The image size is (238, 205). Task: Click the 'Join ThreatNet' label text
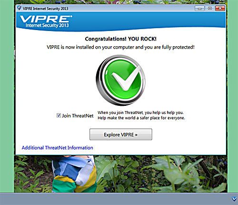78,116
